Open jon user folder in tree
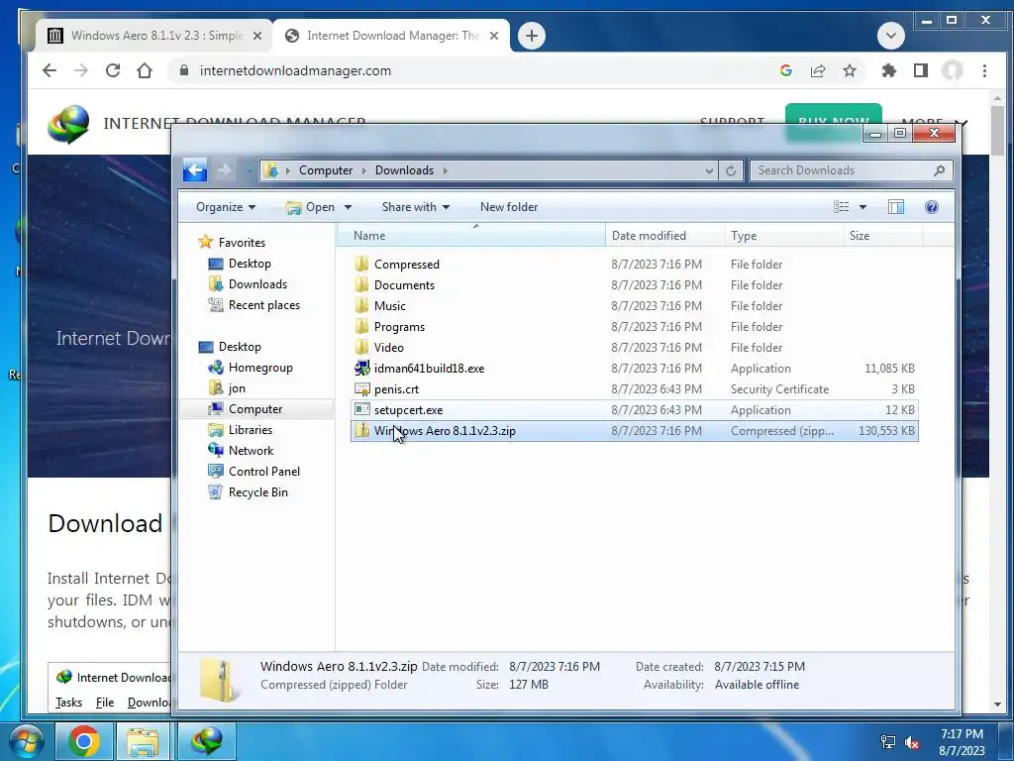1014x761 pixels. (x=236, y=388)
